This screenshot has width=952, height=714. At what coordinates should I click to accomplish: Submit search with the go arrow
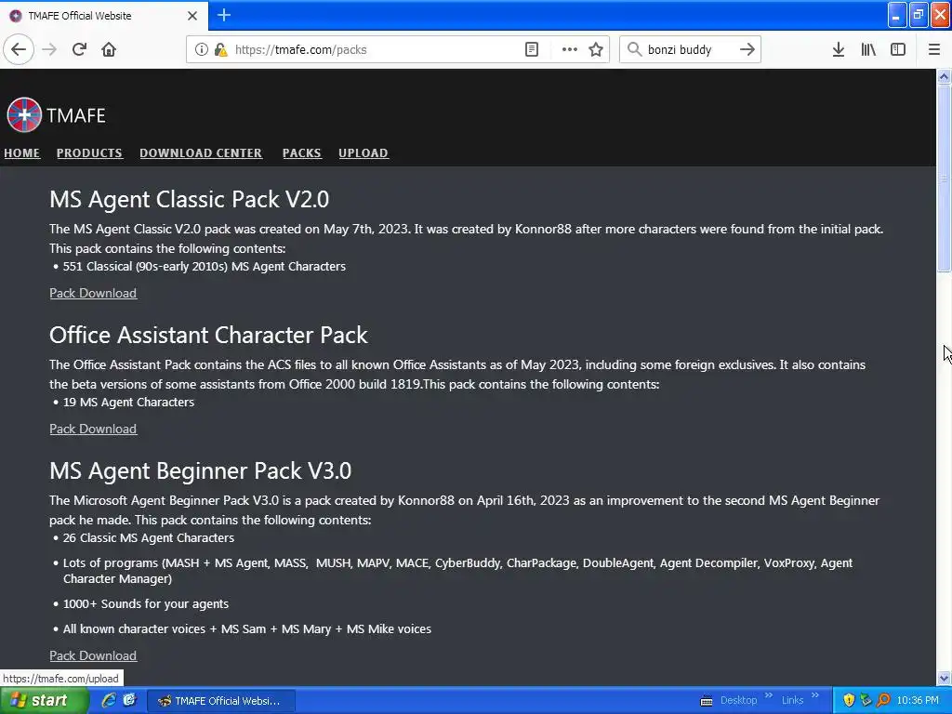[747, 49]
